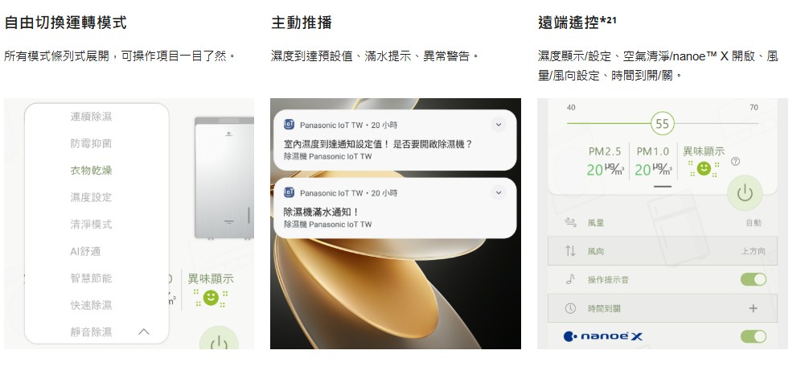Click the odor smiley face in remote panel

704,168
